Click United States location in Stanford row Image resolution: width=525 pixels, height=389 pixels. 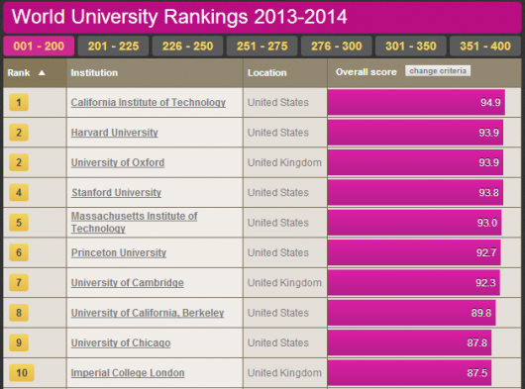278,193
